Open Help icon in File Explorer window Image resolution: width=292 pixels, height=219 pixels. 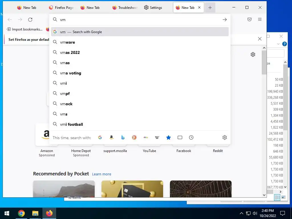tap(284, 44)
